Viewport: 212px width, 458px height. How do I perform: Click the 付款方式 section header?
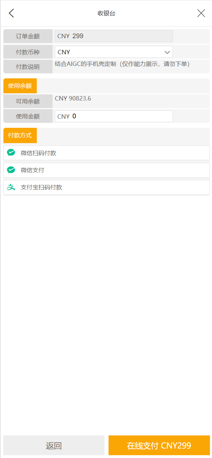(20, 135)
